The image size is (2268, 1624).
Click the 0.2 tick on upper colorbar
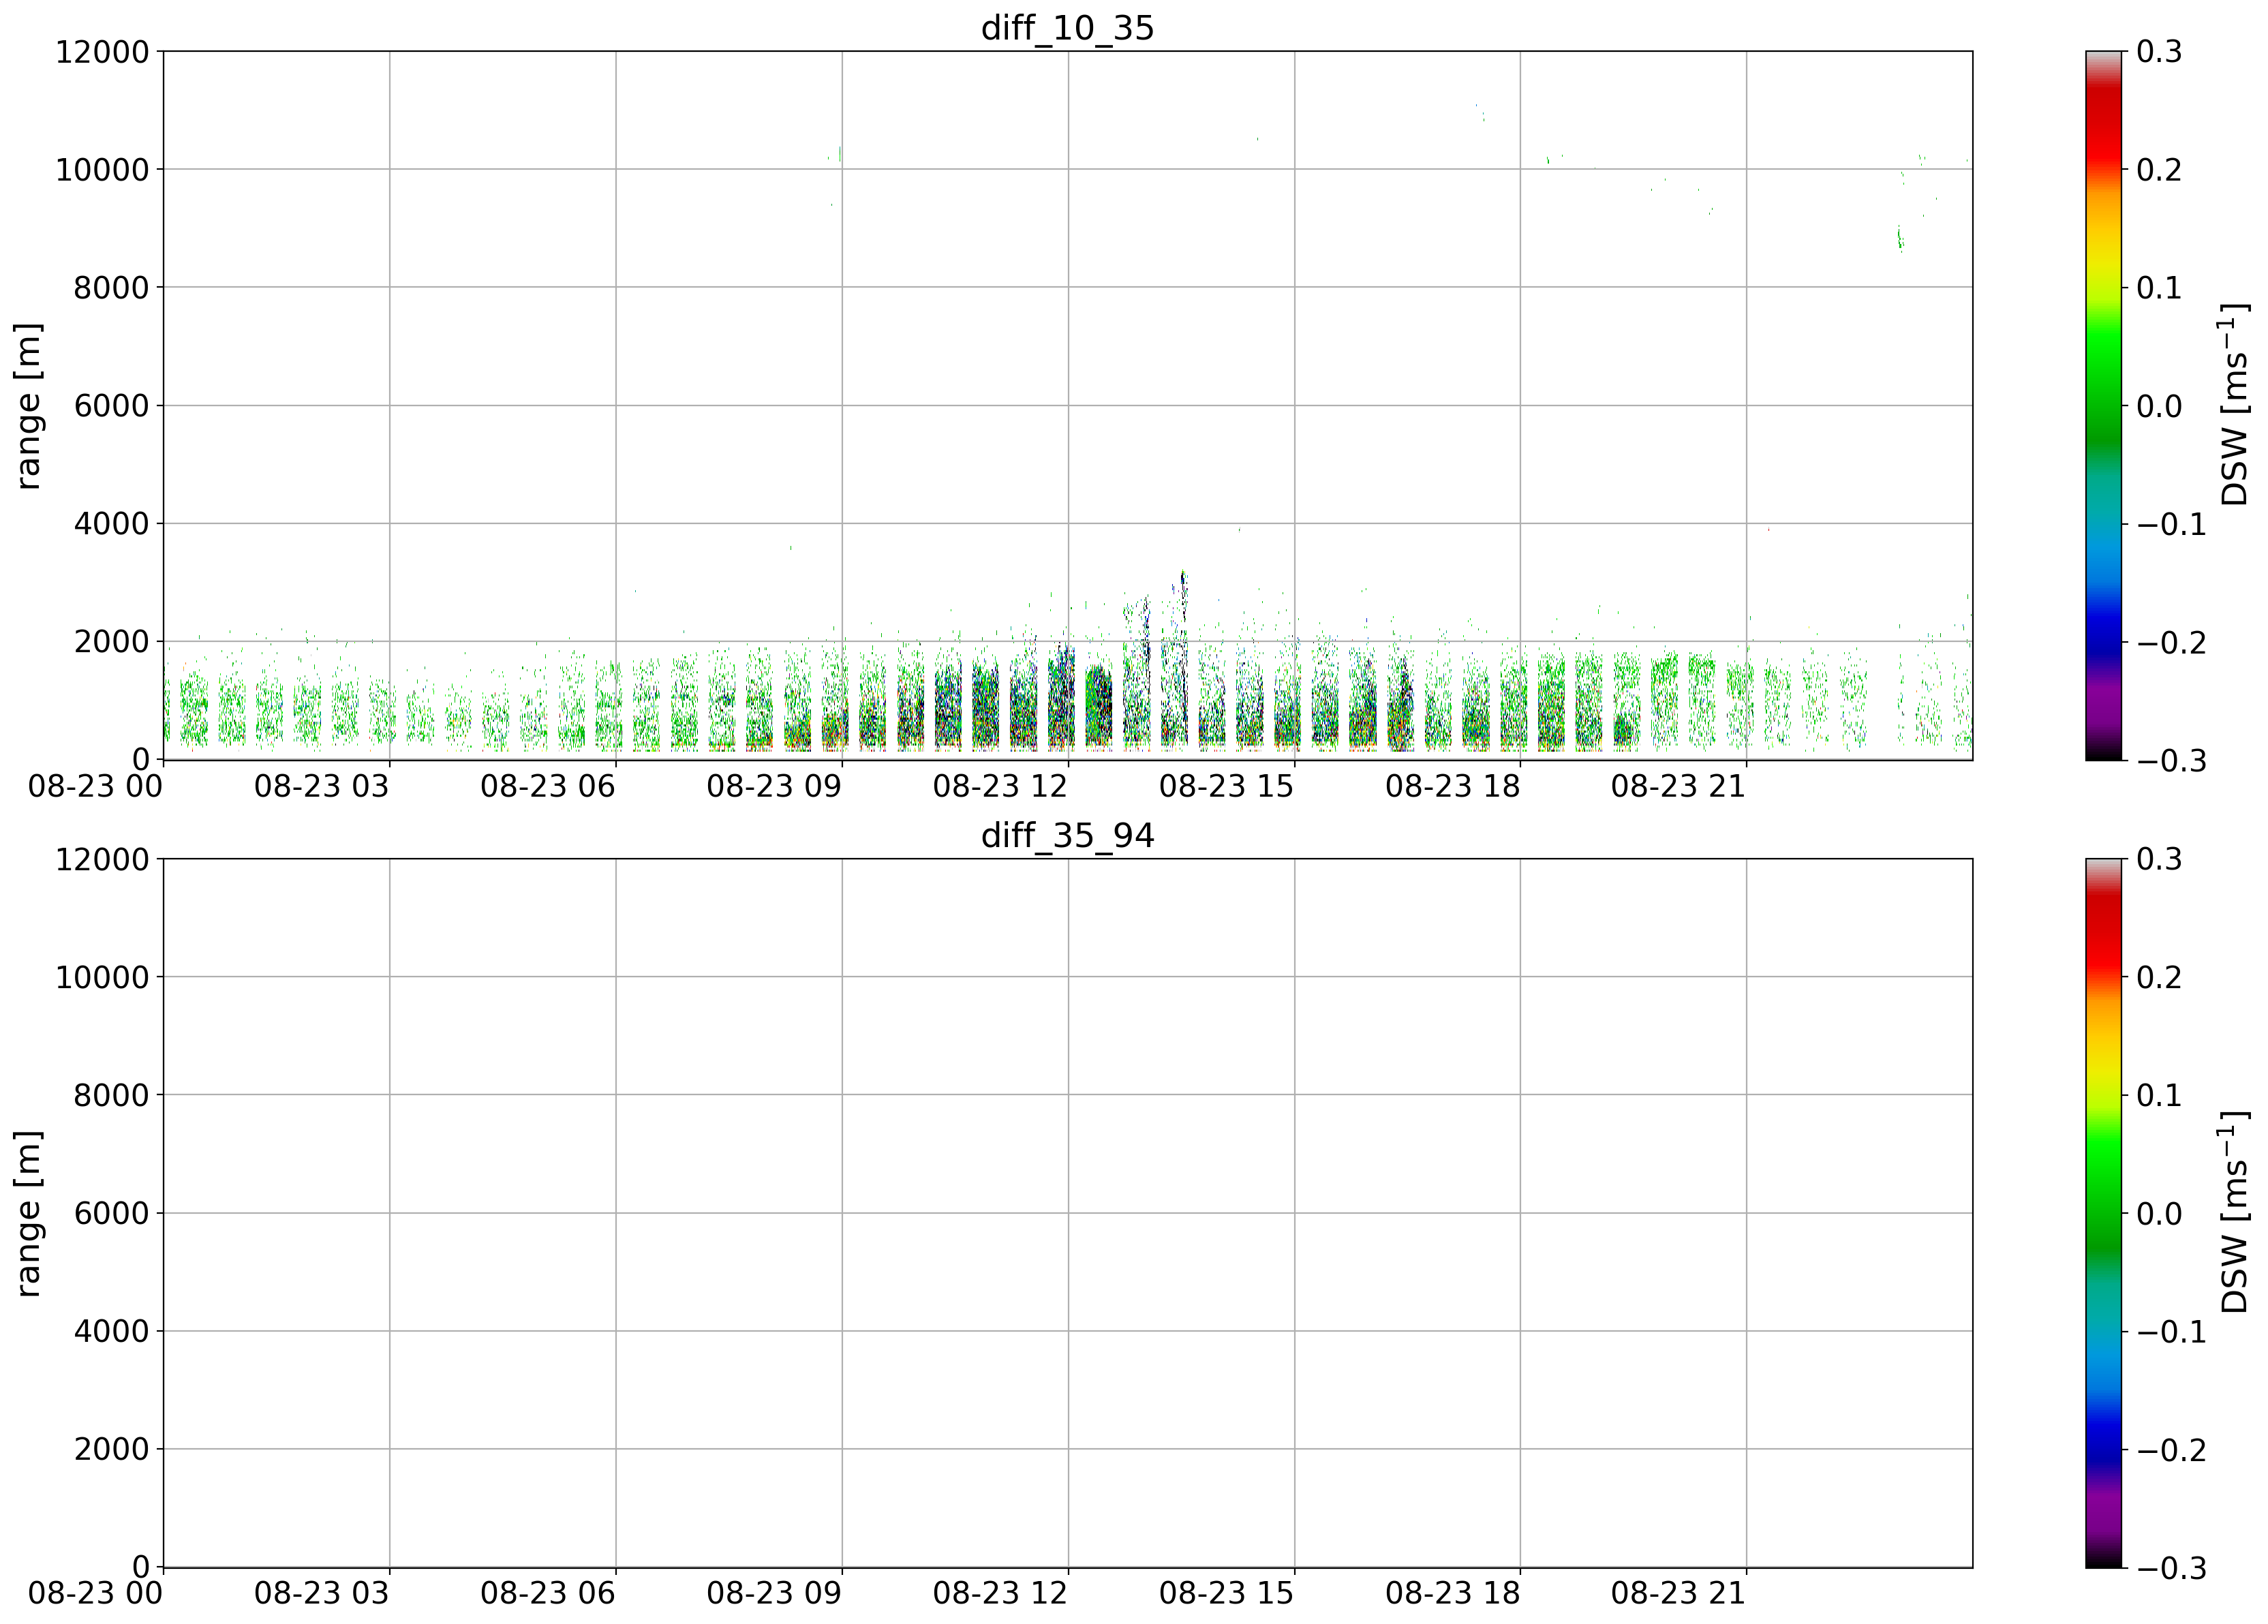(2159, 170)
